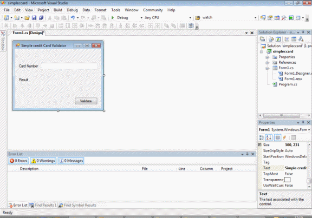Open the watch find combo box dropdown
This screenshot has height=218, width=312.
[x=256, y=18]
